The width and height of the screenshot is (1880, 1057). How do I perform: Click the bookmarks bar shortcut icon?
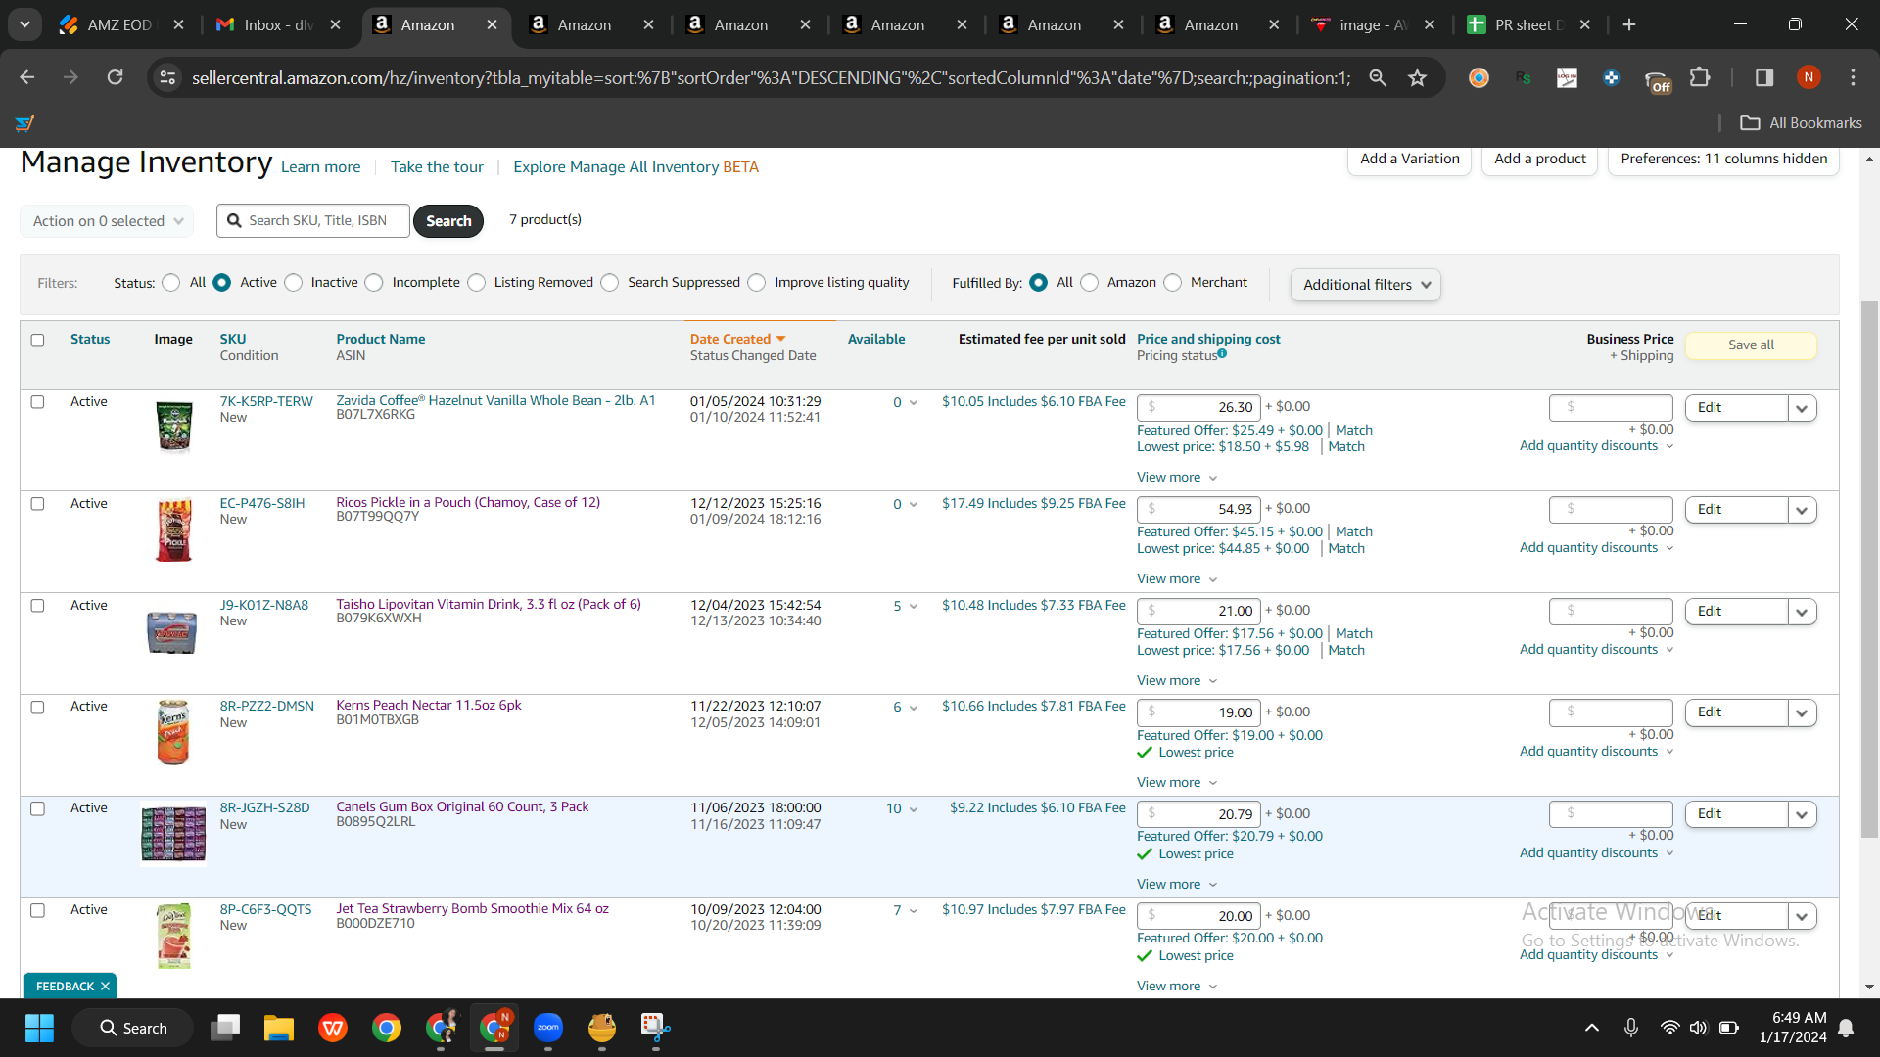pos(25,122)
